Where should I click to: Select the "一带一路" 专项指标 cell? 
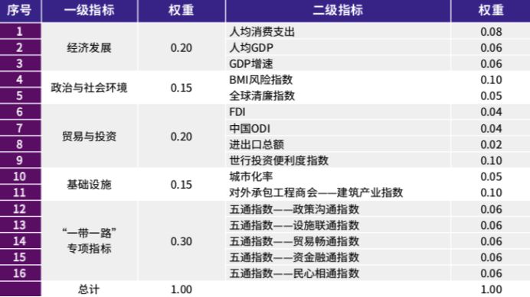click(x=90, y=241)
